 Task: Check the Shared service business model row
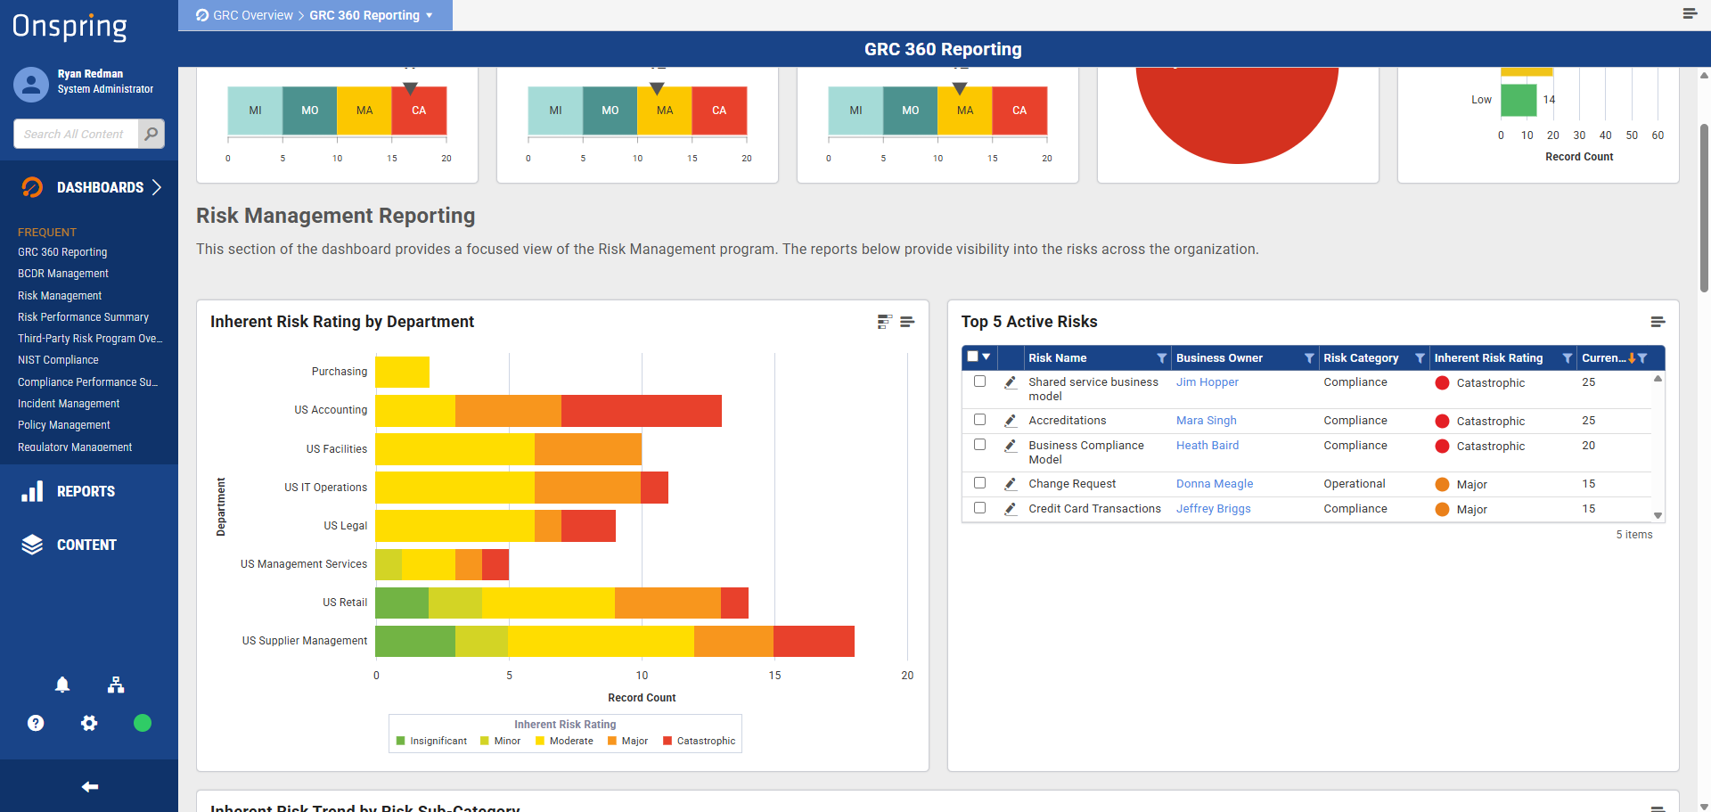tap(979, 381)
